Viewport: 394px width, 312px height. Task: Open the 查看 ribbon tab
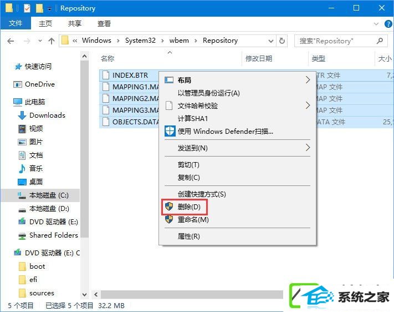104,24
